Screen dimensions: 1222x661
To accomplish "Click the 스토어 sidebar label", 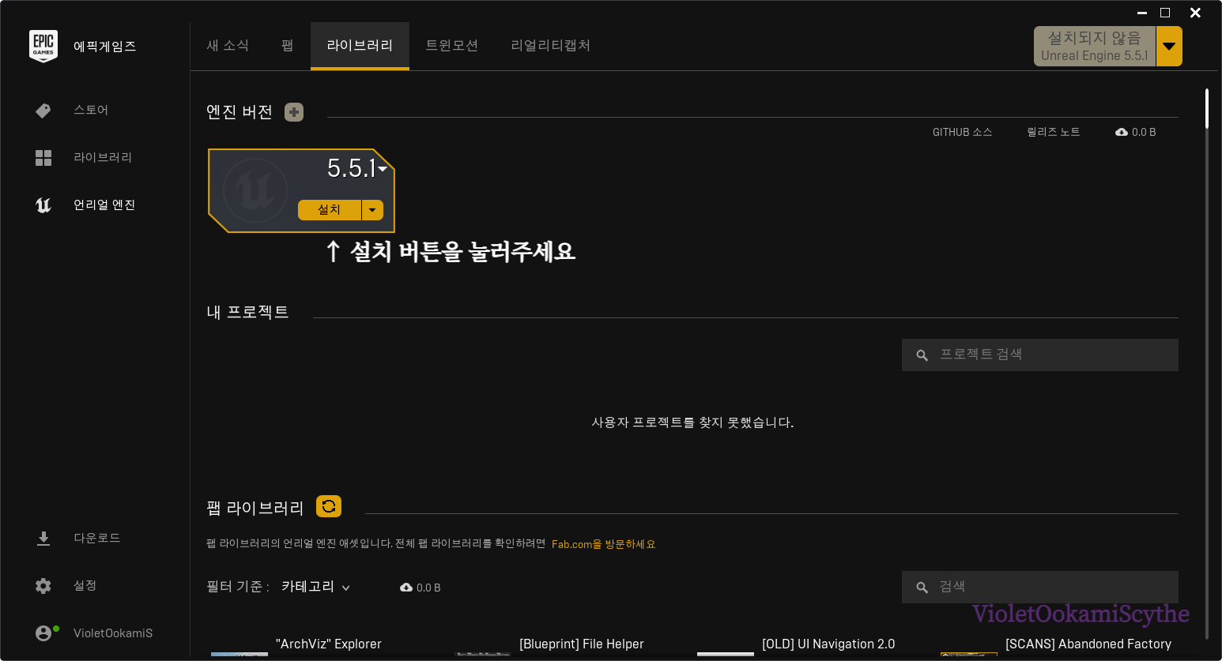I will tap(91, 111).
